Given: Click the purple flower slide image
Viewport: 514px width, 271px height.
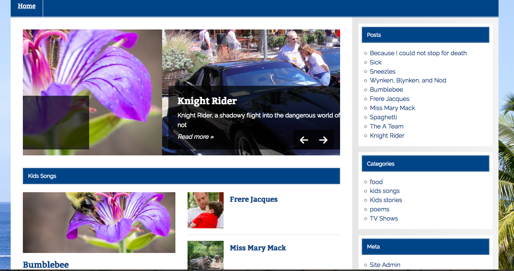Looking at the screenshot, I should (x=92, y=92).
